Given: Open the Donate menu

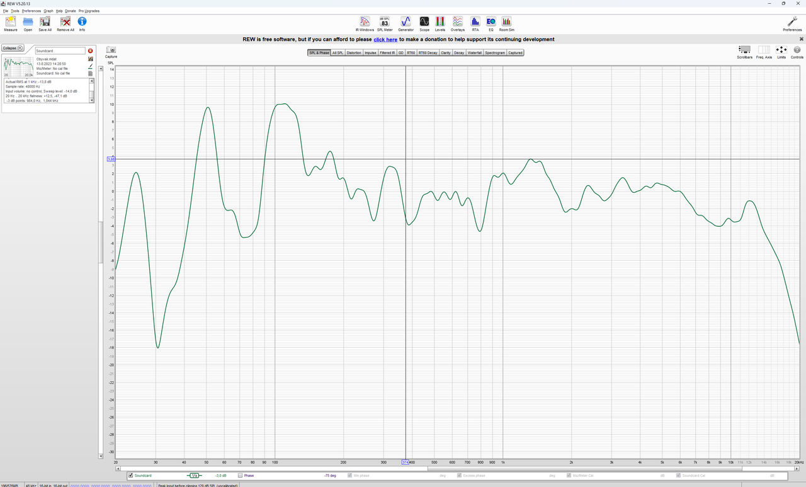Looking at the screenshot, I should coord(71,11).
